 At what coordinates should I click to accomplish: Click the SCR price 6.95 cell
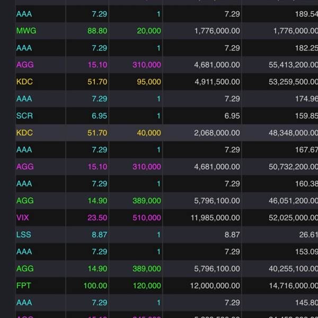pyautogui.click(x=99, y=116)
